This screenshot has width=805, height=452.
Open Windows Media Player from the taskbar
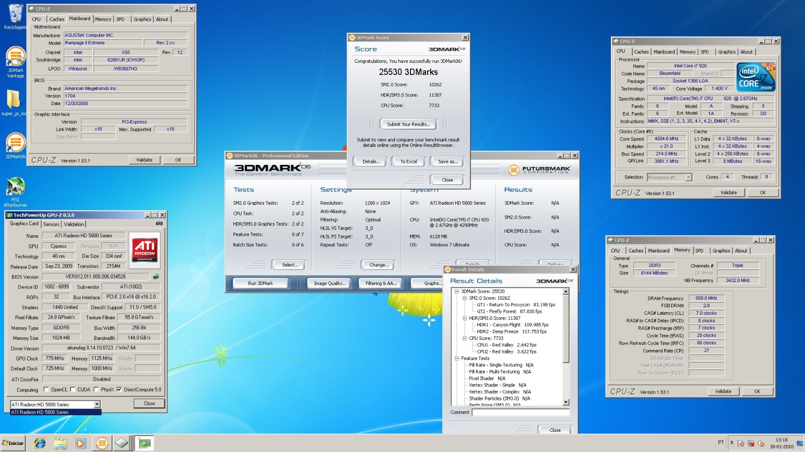click(80, 443)
